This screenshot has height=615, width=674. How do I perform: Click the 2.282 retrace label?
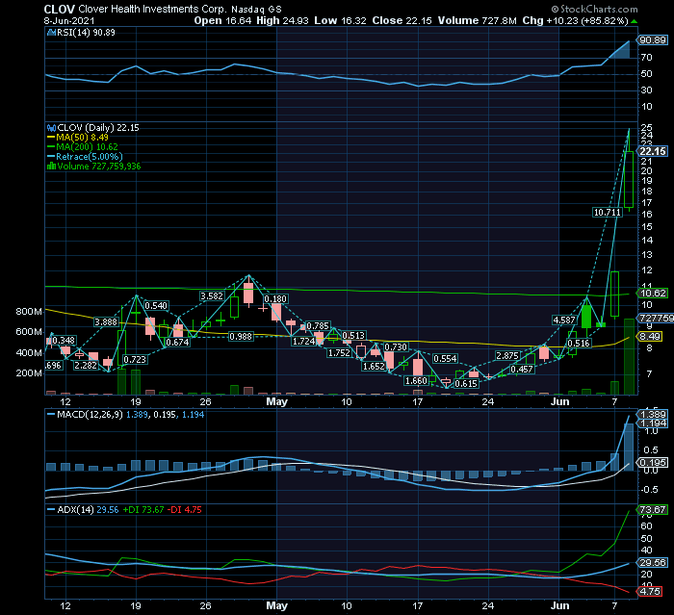86,366
